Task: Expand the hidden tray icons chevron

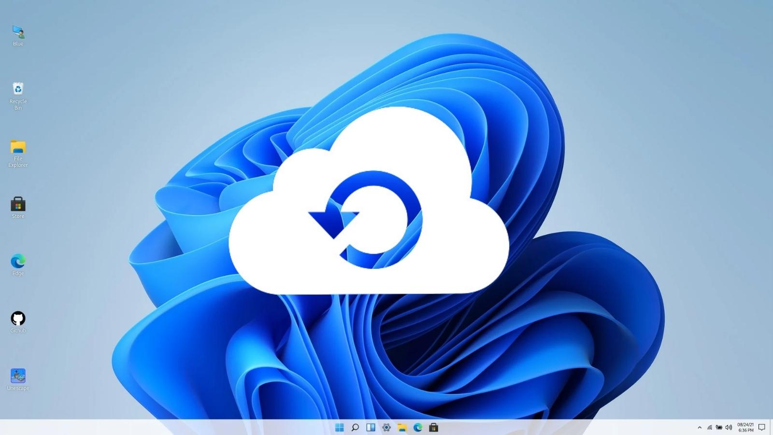Action: point(700,427)
